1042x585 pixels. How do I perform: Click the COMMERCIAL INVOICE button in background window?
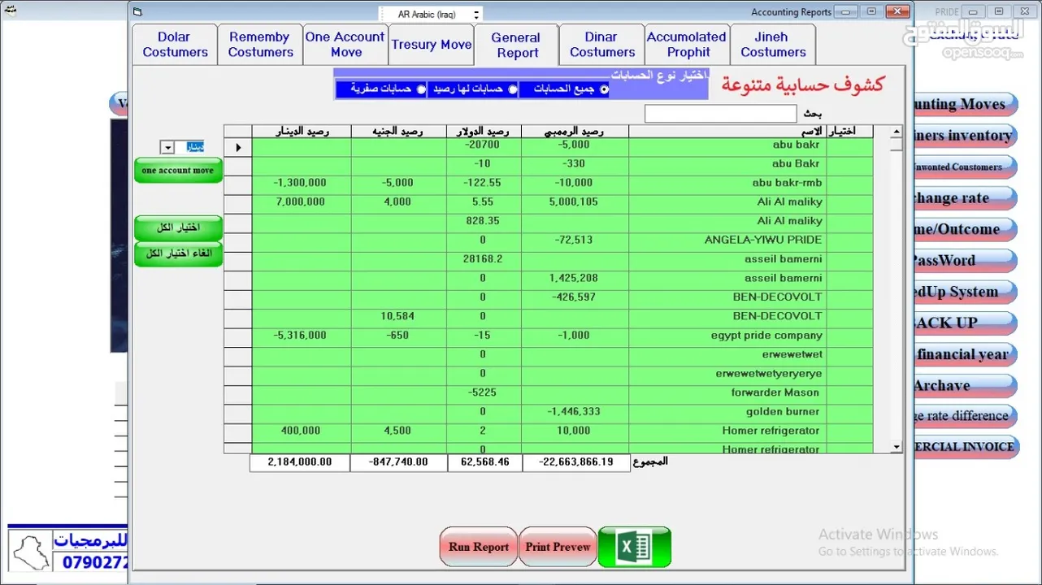(965, 447)
